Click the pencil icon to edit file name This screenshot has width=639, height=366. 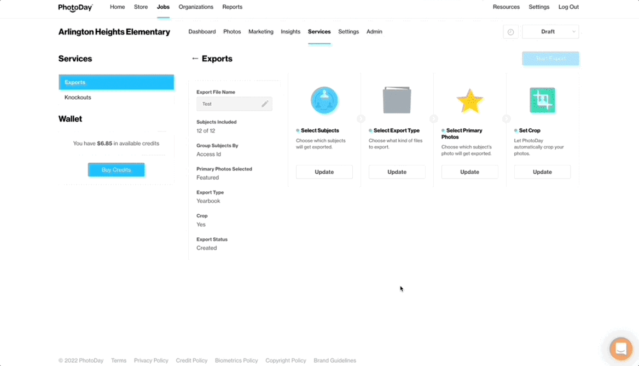tap(265, 104)
